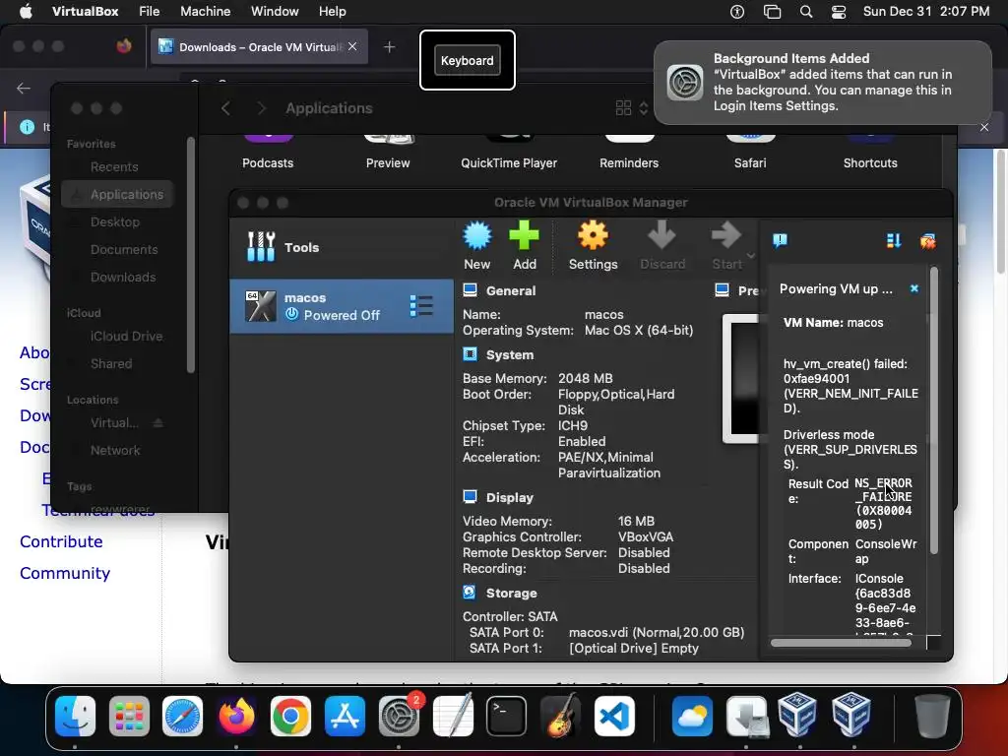Click the Spotlight search icon in menu bar
The image size is (1008, 756).
(806, 12)
